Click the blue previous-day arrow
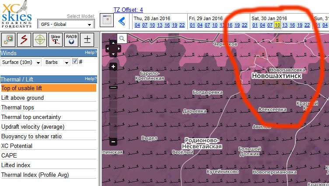Viewport: 329px width, 186px height. click(122, 21)
